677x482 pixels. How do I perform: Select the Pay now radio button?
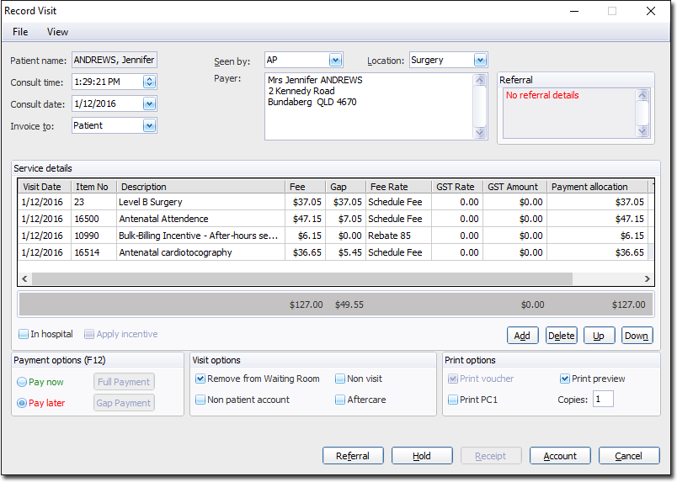(x=22, y=382)
